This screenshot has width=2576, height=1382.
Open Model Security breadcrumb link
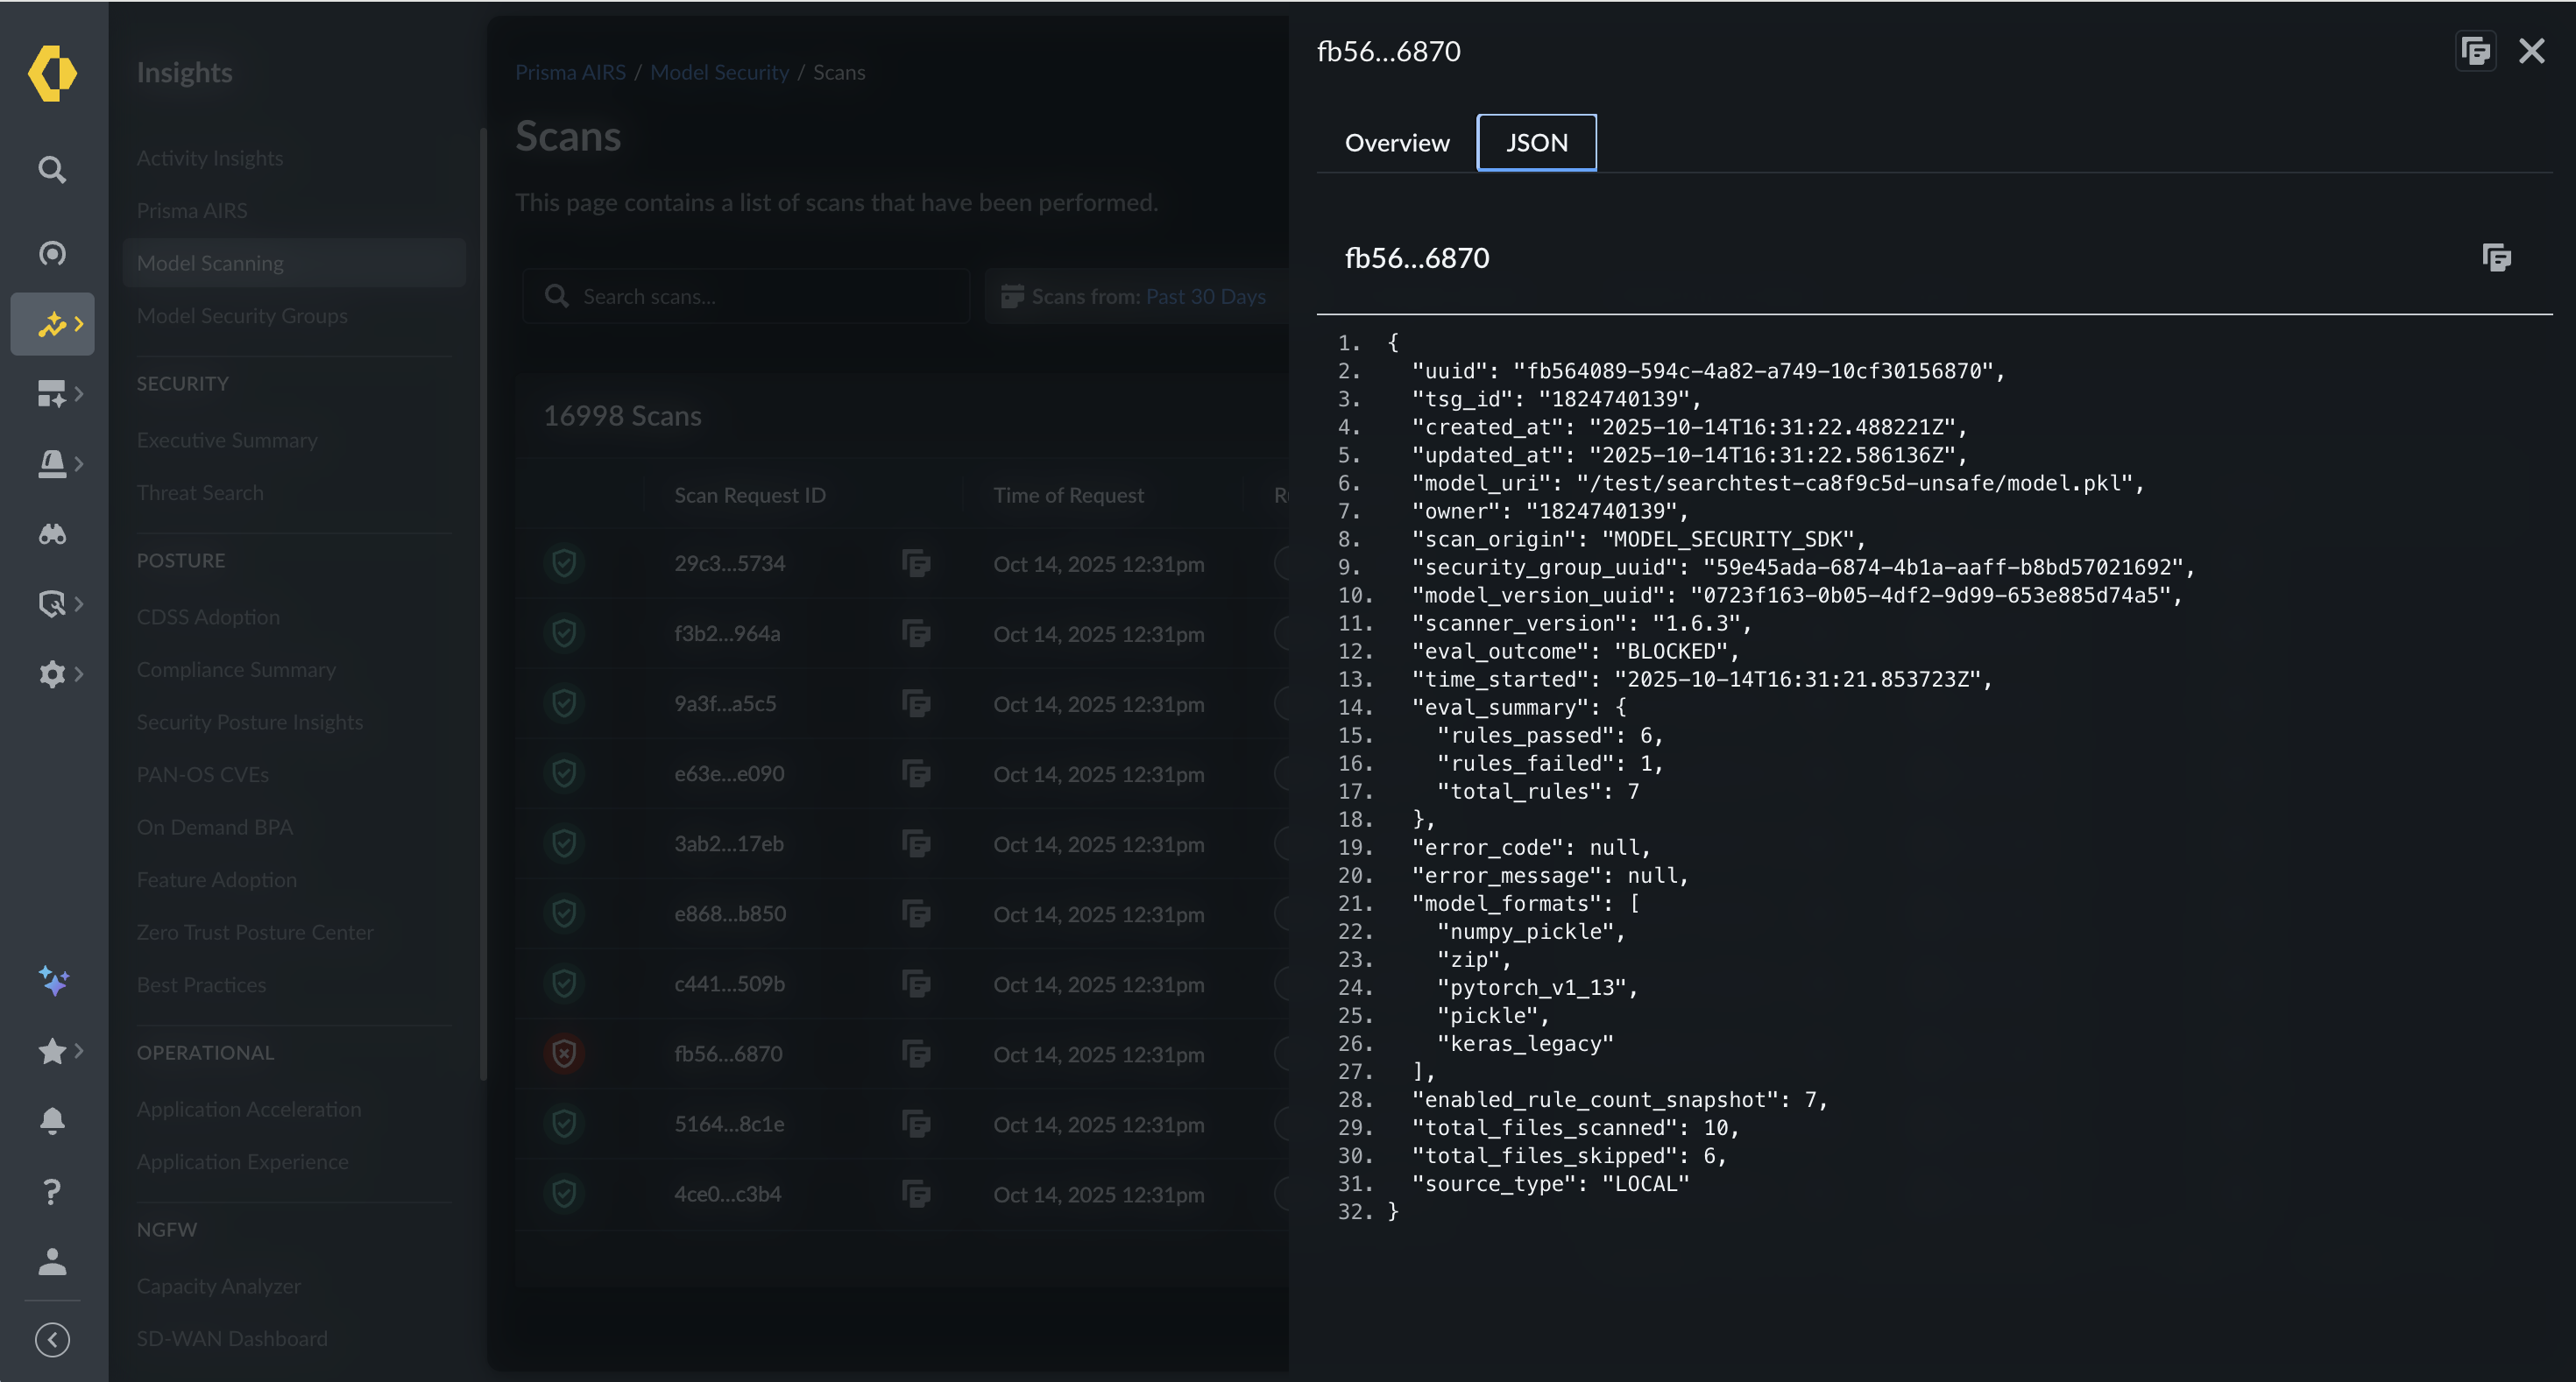(x=719, y=72)
